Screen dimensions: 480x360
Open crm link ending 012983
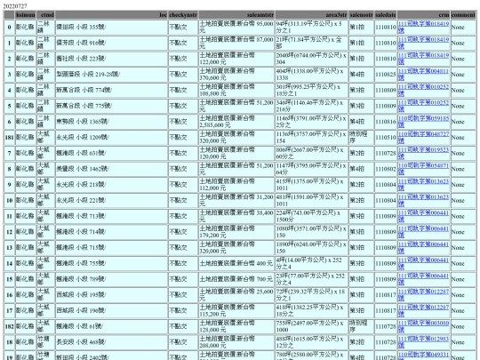coord(423,342)
